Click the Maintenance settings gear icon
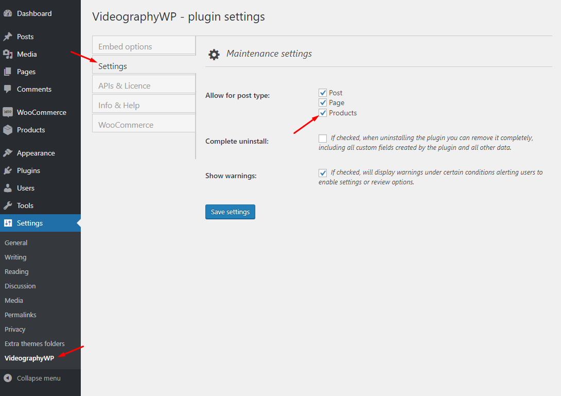This screenshot has width=561, height=396. pos(214,55)
